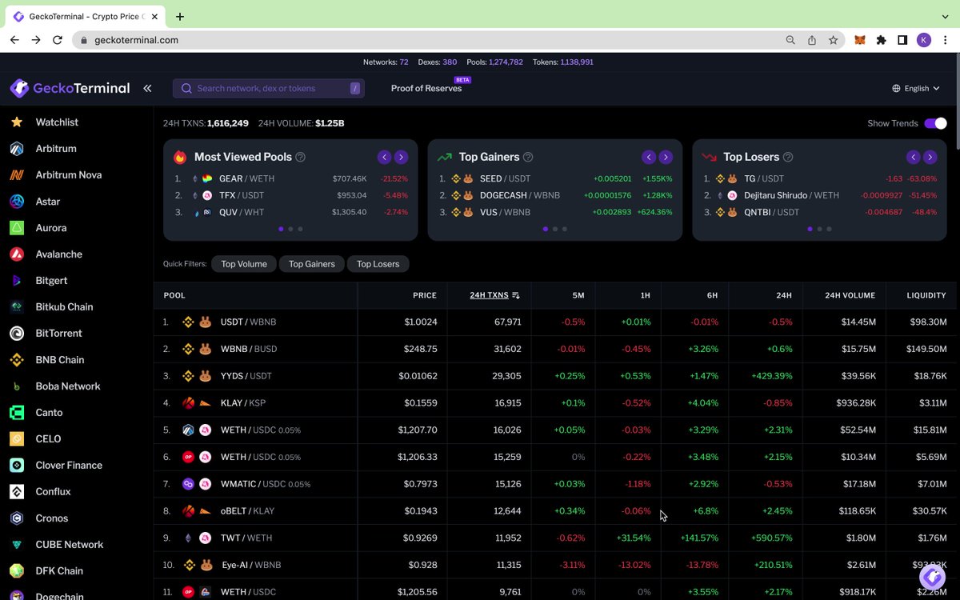This screenshot has height=600, width=960.
Task: Sort by 24H TXNS column header
Action: pyautogui.click(x=494, y=295)
